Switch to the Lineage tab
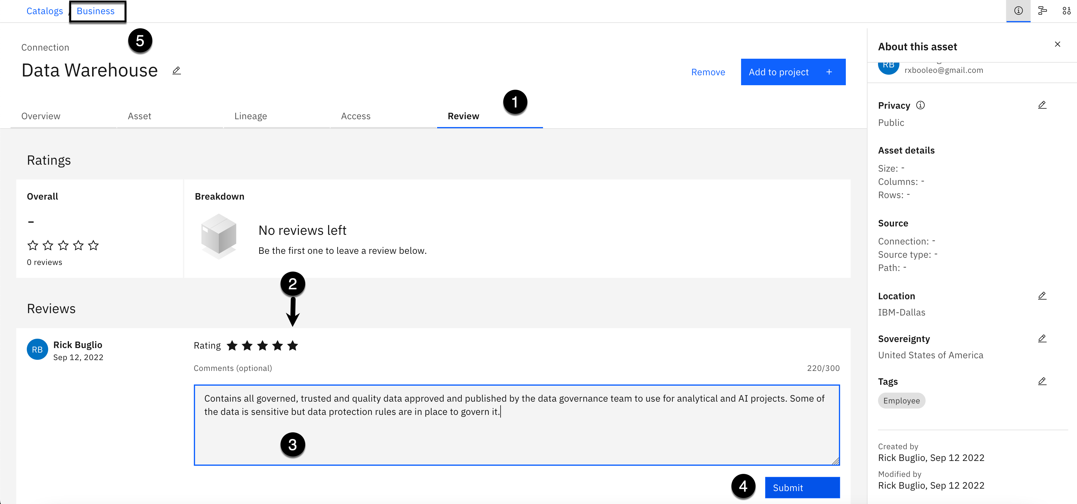 tap(250, 116)
